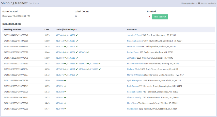Image resolution: width=217 pixels, height=117 pixels.
Task: Click the grid icon beside Shipping Manifest 34
Action: pos(199,3)
